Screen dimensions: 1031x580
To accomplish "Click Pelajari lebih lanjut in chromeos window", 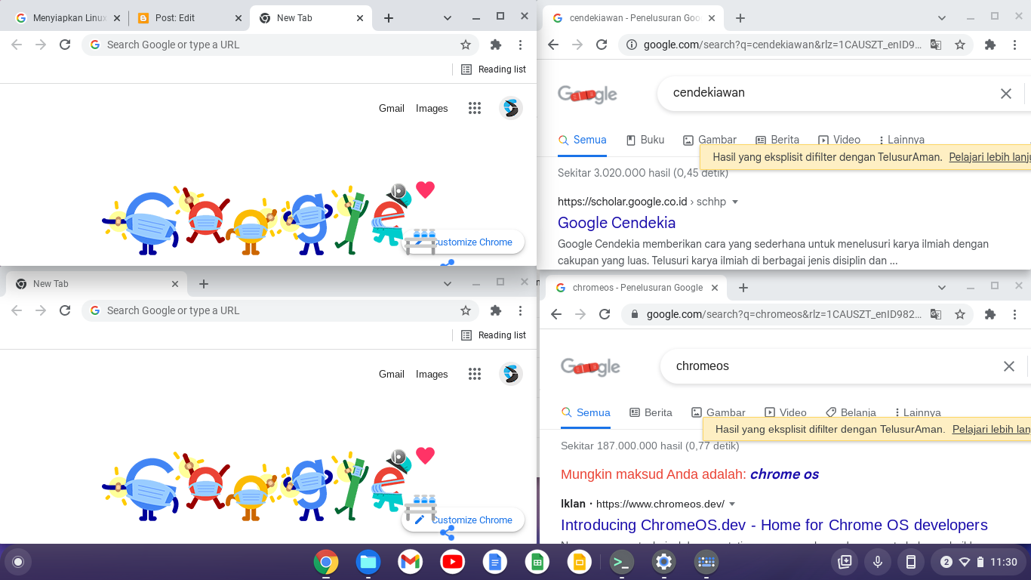I will pos(991,429).
